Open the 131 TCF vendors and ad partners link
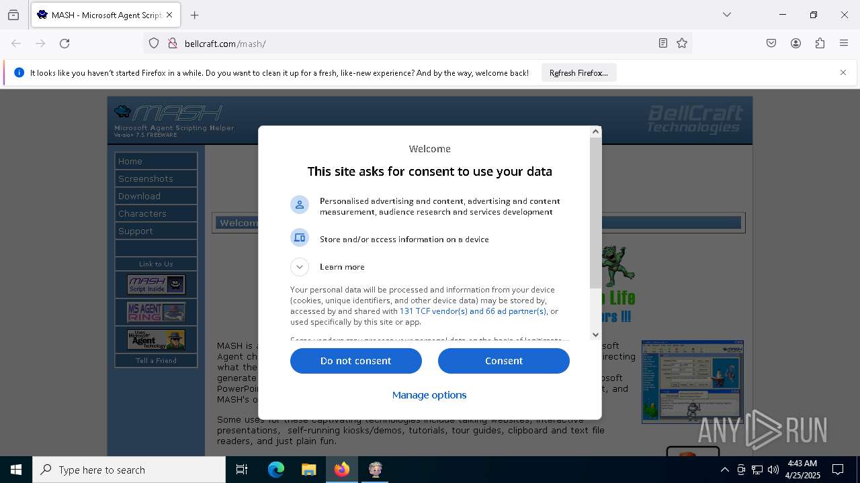 [473, 311]
